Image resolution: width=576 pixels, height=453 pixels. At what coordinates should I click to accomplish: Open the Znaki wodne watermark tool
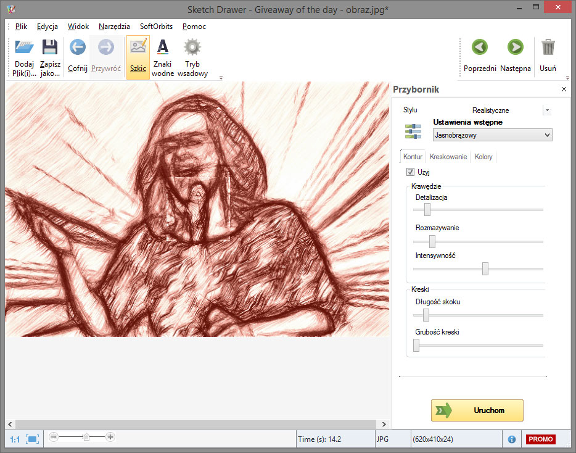coord(163,48)
